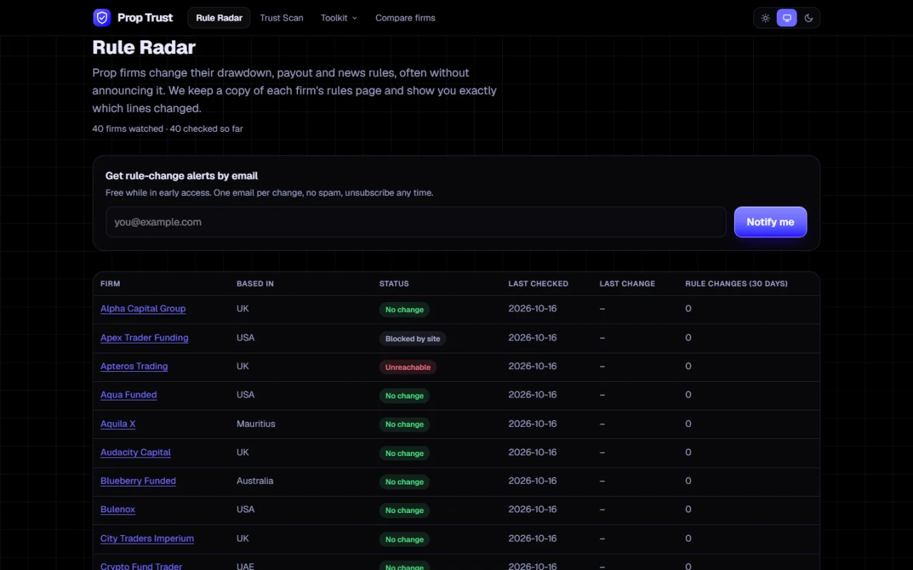Select system theme monitor icon
The width and height of the screenshot is (913, 570).
point(787,18)
